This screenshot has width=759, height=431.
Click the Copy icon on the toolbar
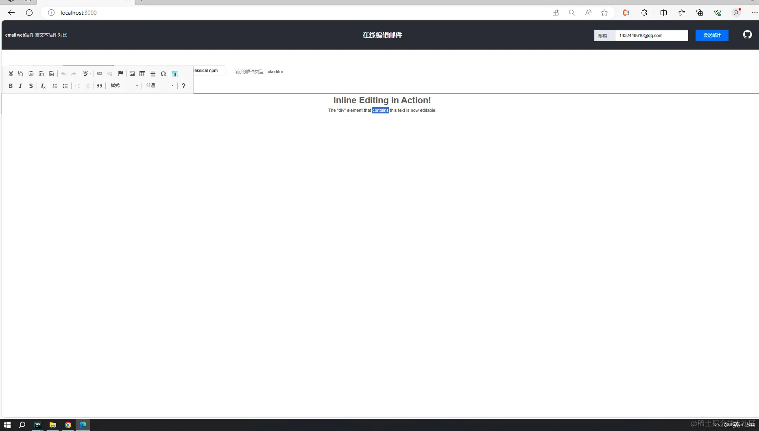(x=21, y=74)
